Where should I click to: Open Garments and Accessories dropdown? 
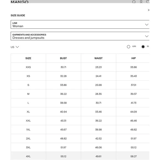[x=80, y=36]
